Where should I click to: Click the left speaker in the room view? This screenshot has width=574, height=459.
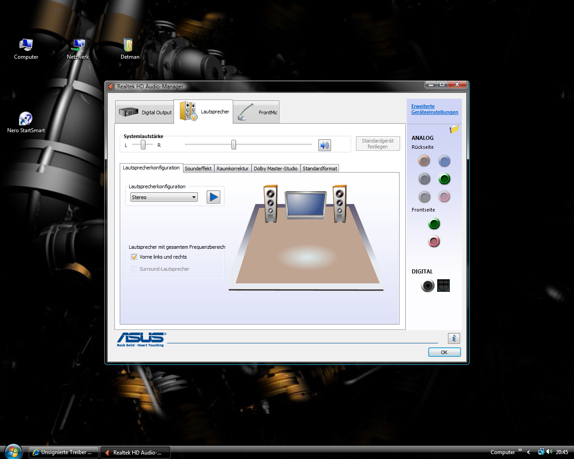click(270, 204)
